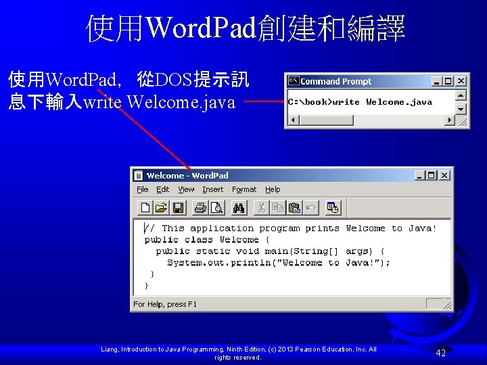Click the Open folder icon in WordPad
This screenshot has width=487, height=365.
pyautogui.click(x=161, y=208)
